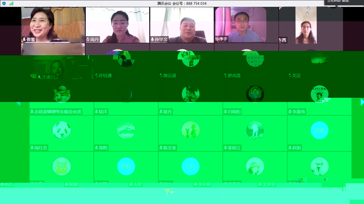Click the cat avatar above 赤珠盘螭缨络朱帽金丝虎
This screenshot has height=204, width=364.
tap(62, 94)
